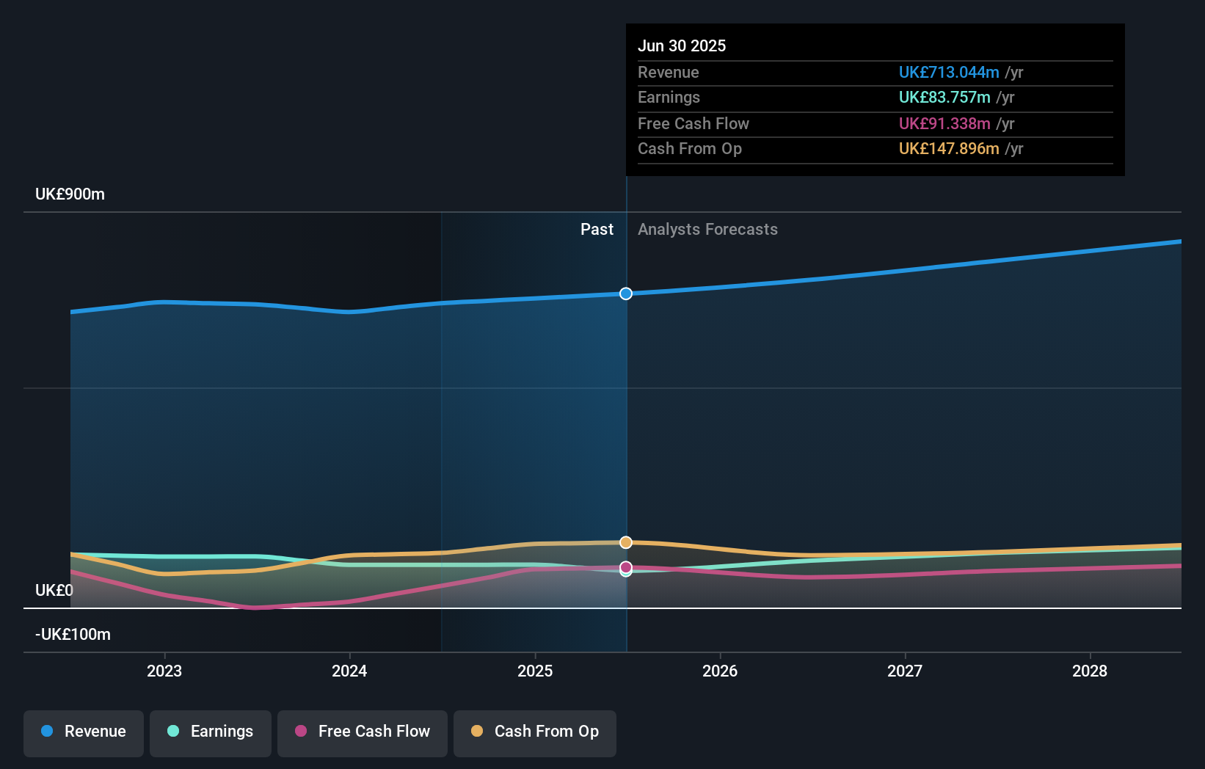The image size is (1205, 769).
Task: Select the blue Revenue marker on the chart
Action: (625, 294)
